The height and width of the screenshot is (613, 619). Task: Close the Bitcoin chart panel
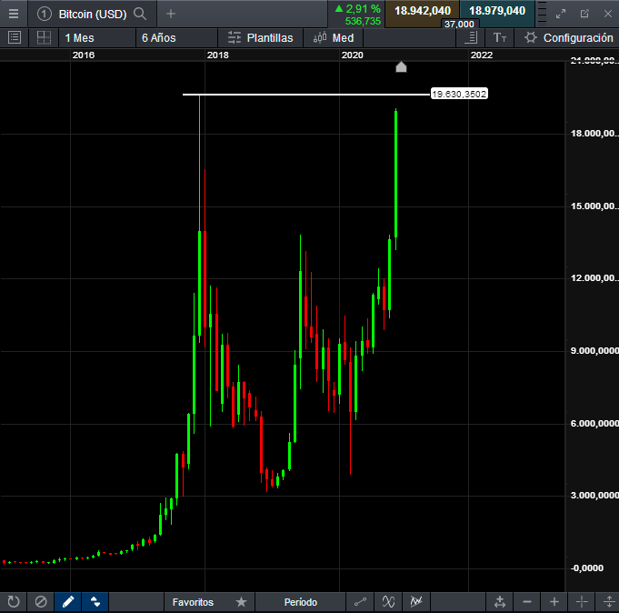coord(608,14)
